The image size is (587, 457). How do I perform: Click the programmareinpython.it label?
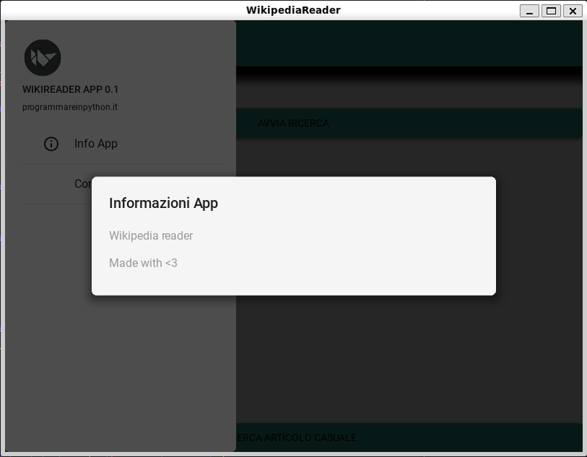tap(70, 107)
